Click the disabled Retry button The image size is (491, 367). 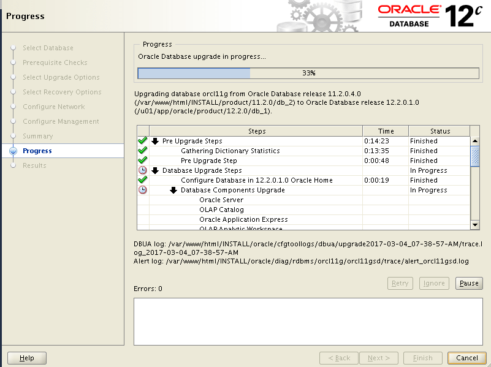click(x=400, y=283)
